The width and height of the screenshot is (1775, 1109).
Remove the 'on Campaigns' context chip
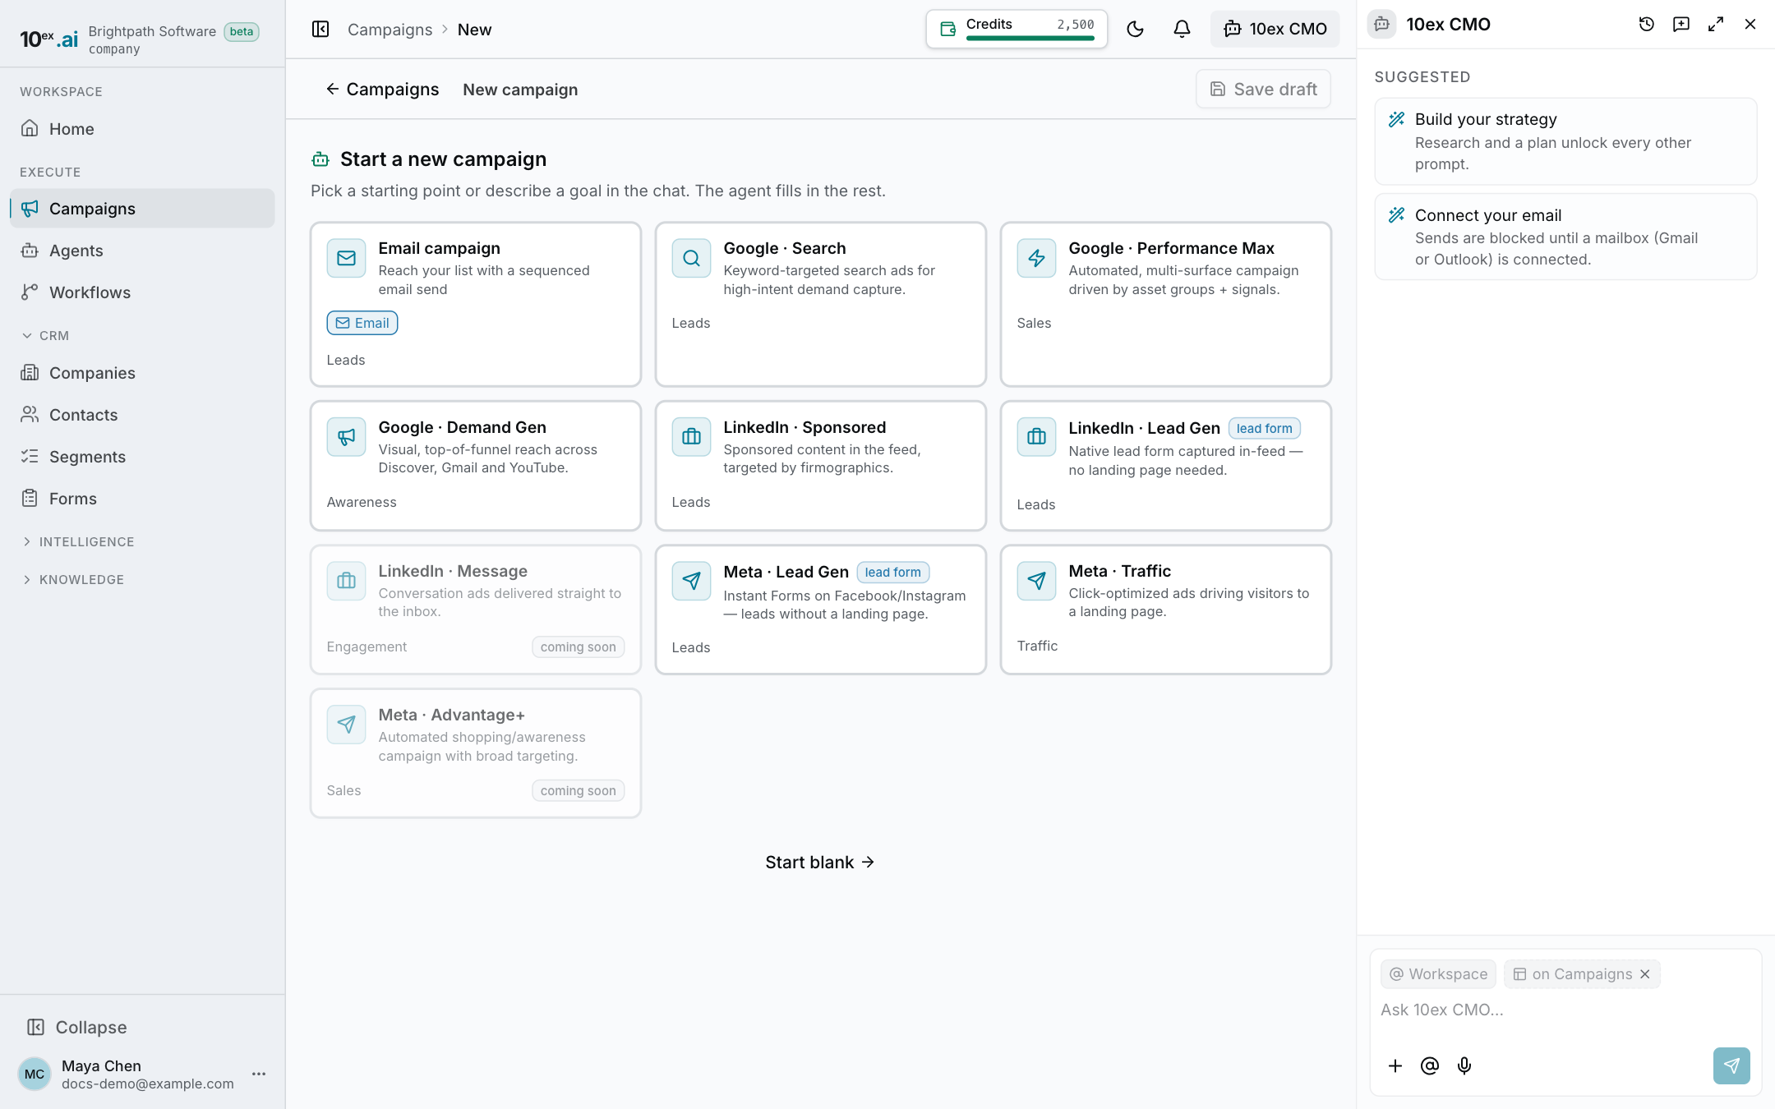click(x=1645, y=974)
